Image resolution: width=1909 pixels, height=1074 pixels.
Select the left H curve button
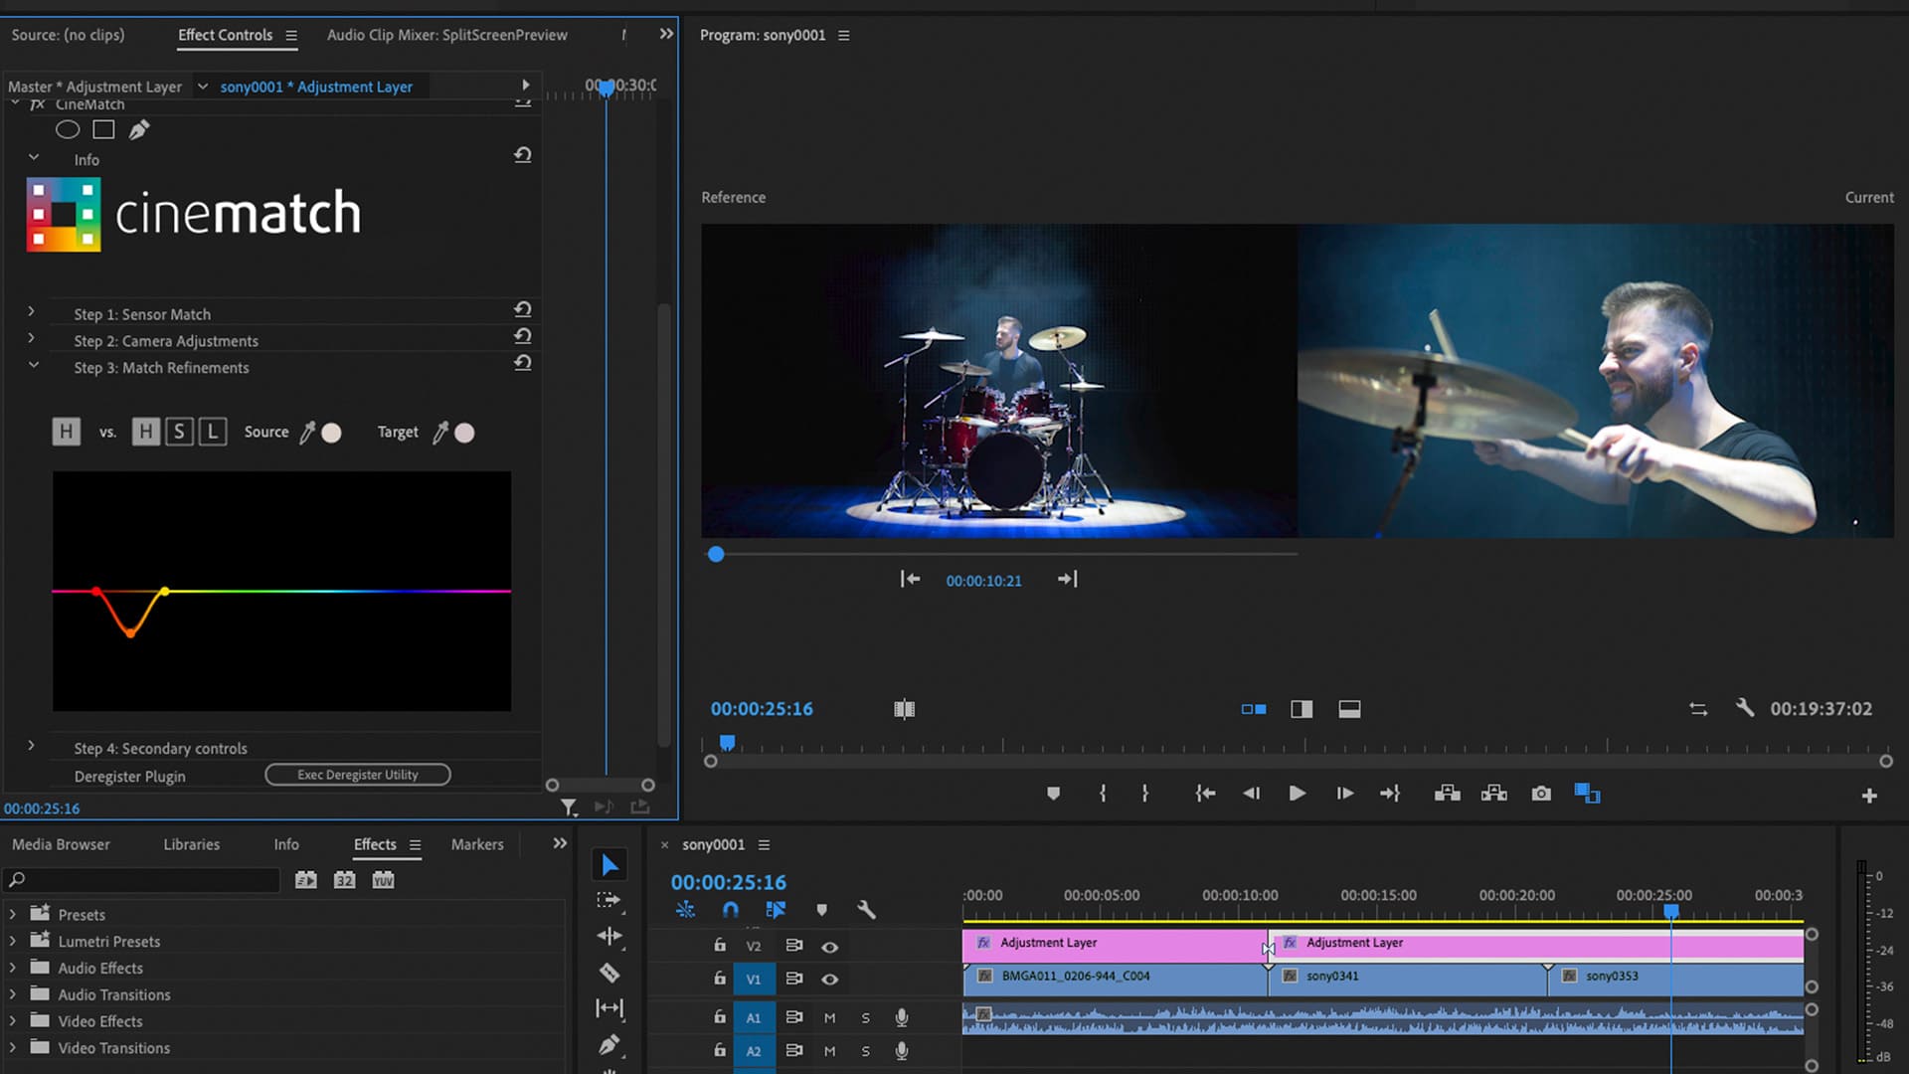[66, 432]
